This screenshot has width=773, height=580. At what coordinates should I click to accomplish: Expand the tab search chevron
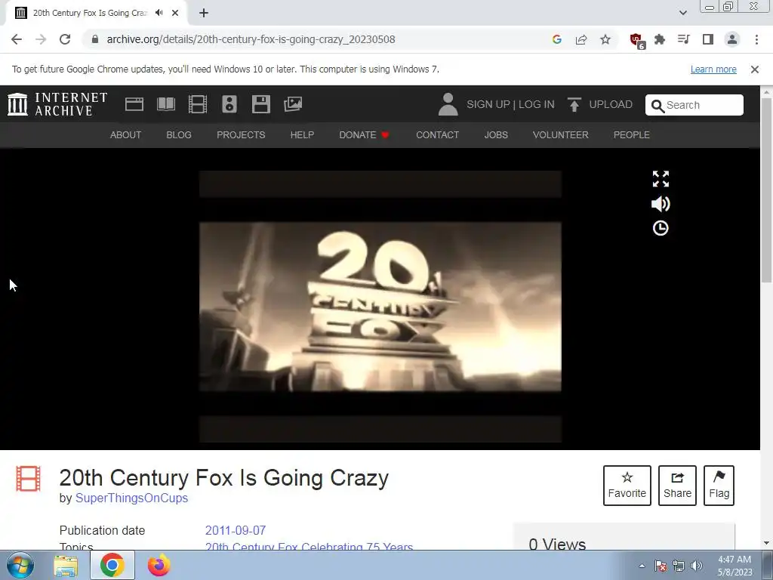[682, 13]
